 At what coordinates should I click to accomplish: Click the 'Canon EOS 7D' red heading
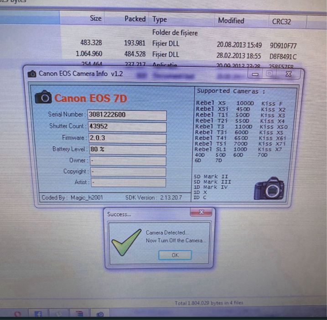(90, 98)
